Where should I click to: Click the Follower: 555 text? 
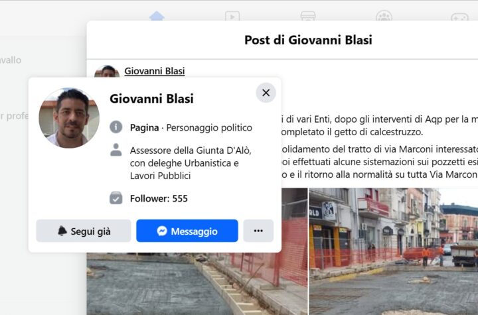[159, 199]
